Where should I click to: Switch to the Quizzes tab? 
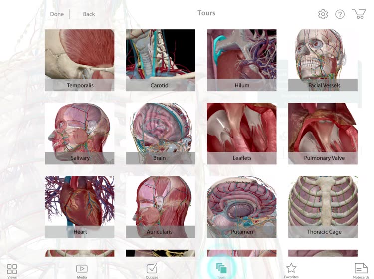(x=152, y=271)
